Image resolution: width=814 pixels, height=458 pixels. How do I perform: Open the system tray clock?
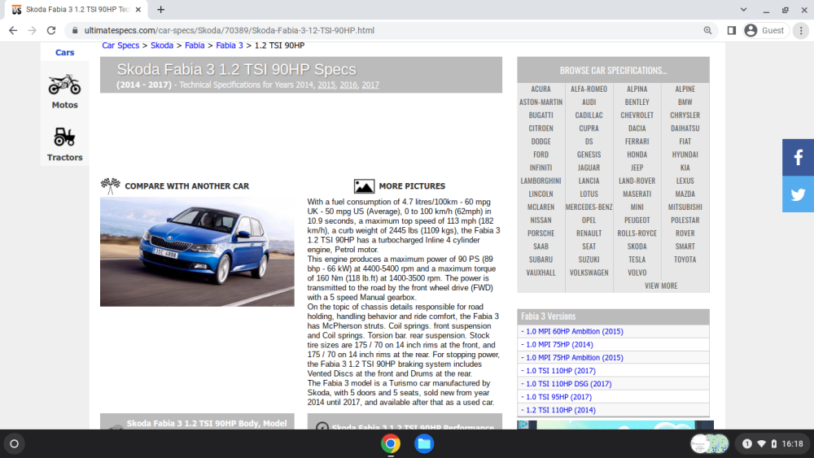pos(792,443)
